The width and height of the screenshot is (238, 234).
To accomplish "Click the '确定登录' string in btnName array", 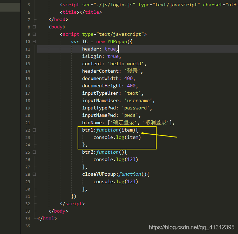I will (x=124, y=122).
